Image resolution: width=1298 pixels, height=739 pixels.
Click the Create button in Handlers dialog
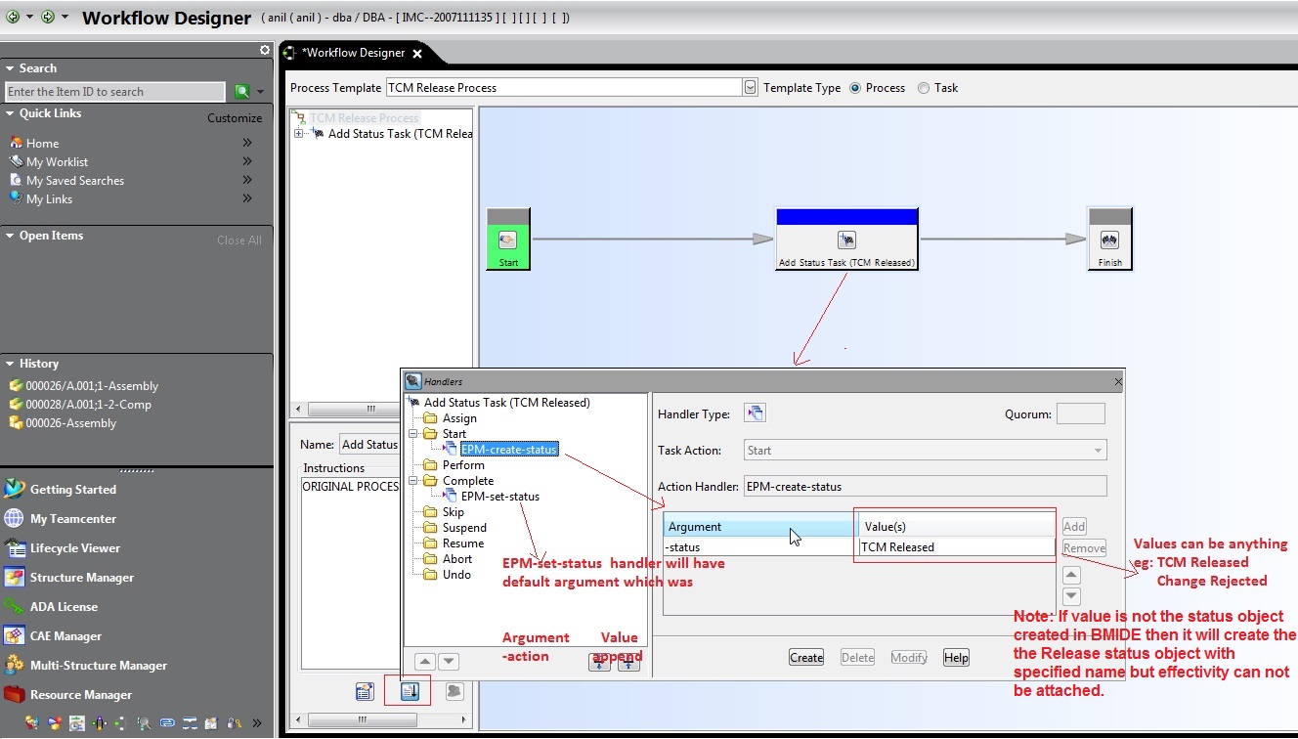point(805,657)
